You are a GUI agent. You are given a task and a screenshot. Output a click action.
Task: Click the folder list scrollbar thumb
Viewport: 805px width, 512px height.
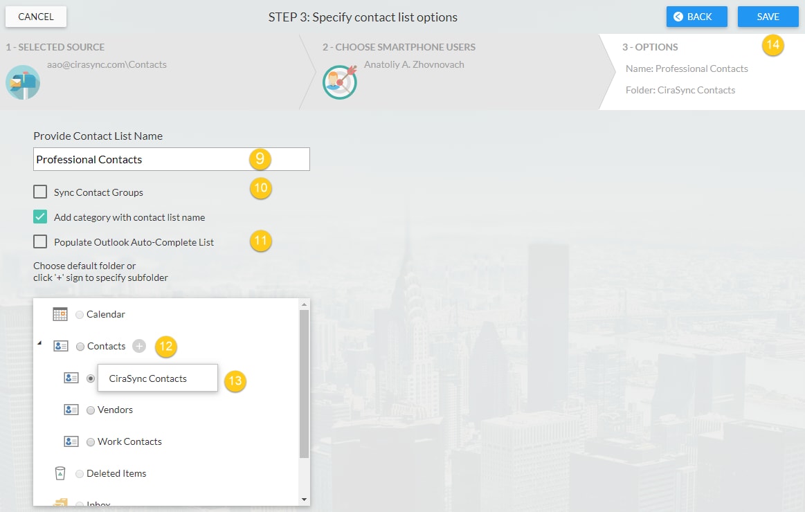click(x=304, y=383)
